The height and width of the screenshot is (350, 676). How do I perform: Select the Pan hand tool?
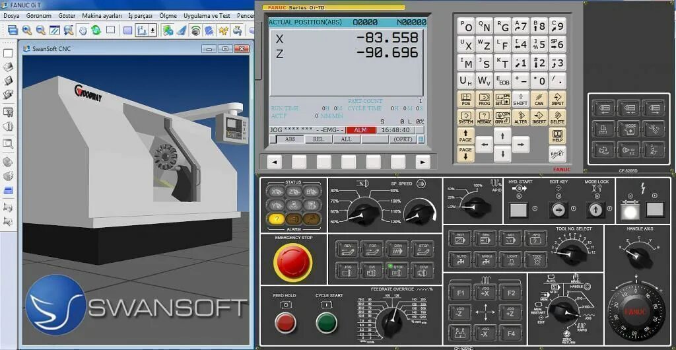pyautogui.click(x=83, y=30)
